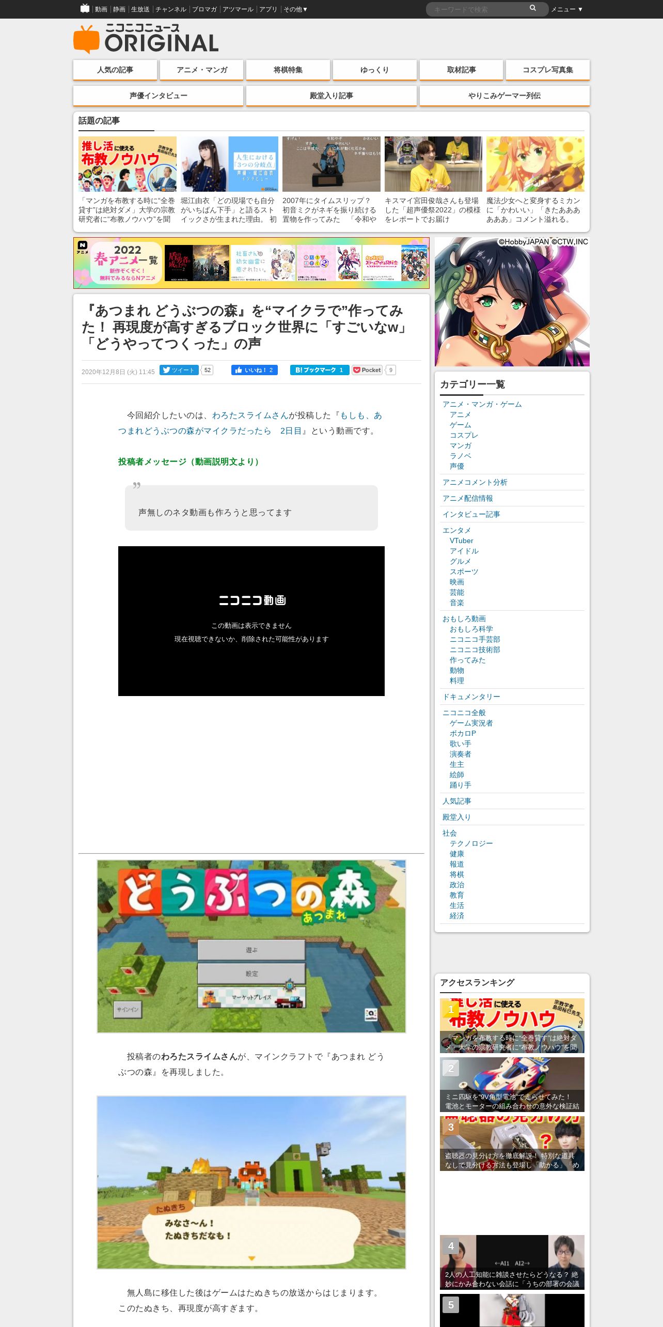Open the インタビュー記事 category
The width and height of the screenshot is (663, 1327).
point(471,514)
